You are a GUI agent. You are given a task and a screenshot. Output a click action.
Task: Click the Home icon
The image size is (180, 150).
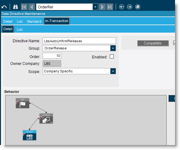[x=138, y=7]
